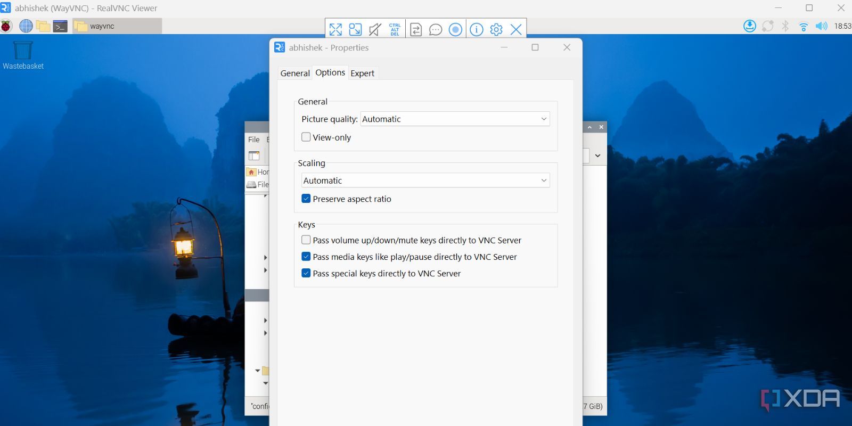Expand the file manager path dropdown arrow
852x426 pixels.
(597, 155)
